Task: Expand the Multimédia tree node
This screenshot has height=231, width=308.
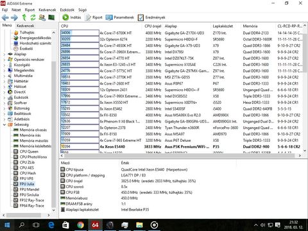Action: tap(4, 76)
